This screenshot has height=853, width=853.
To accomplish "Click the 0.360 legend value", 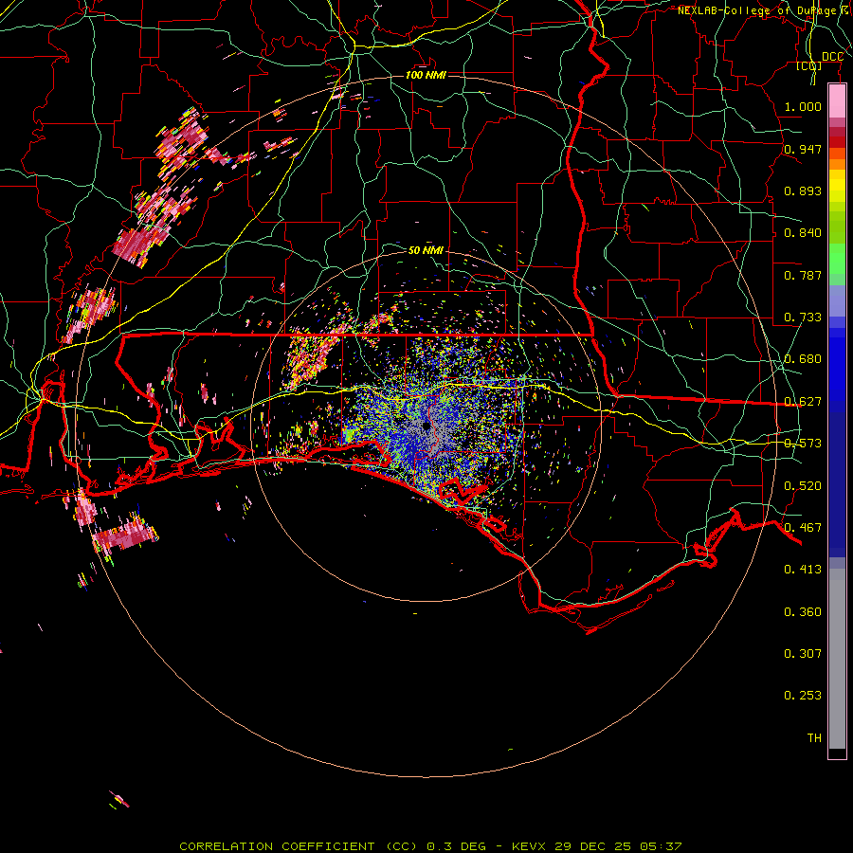I will [x=803, y=612].
